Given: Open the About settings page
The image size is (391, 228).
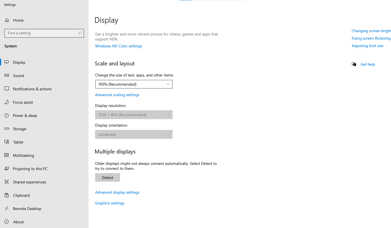Looking at the screenshot, I should tap(18, 222).
